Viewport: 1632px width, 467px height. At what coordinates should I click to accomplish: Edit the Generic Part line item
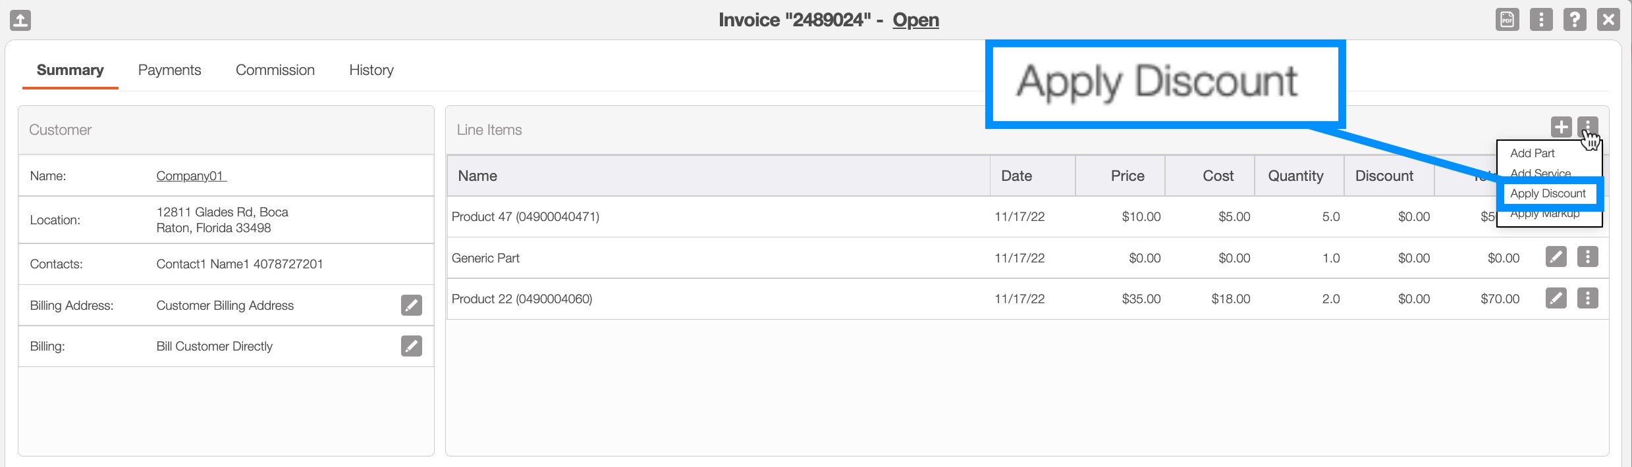pyautogui.click(x=1556, y=257)
